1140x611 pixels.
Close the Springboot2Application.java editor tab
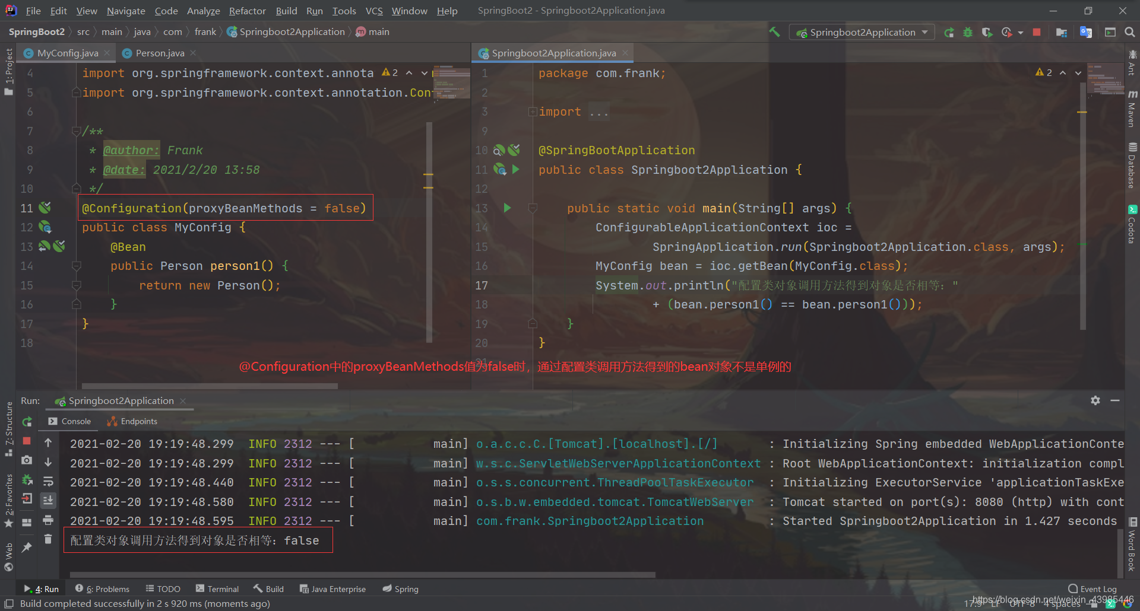(625, 53)
